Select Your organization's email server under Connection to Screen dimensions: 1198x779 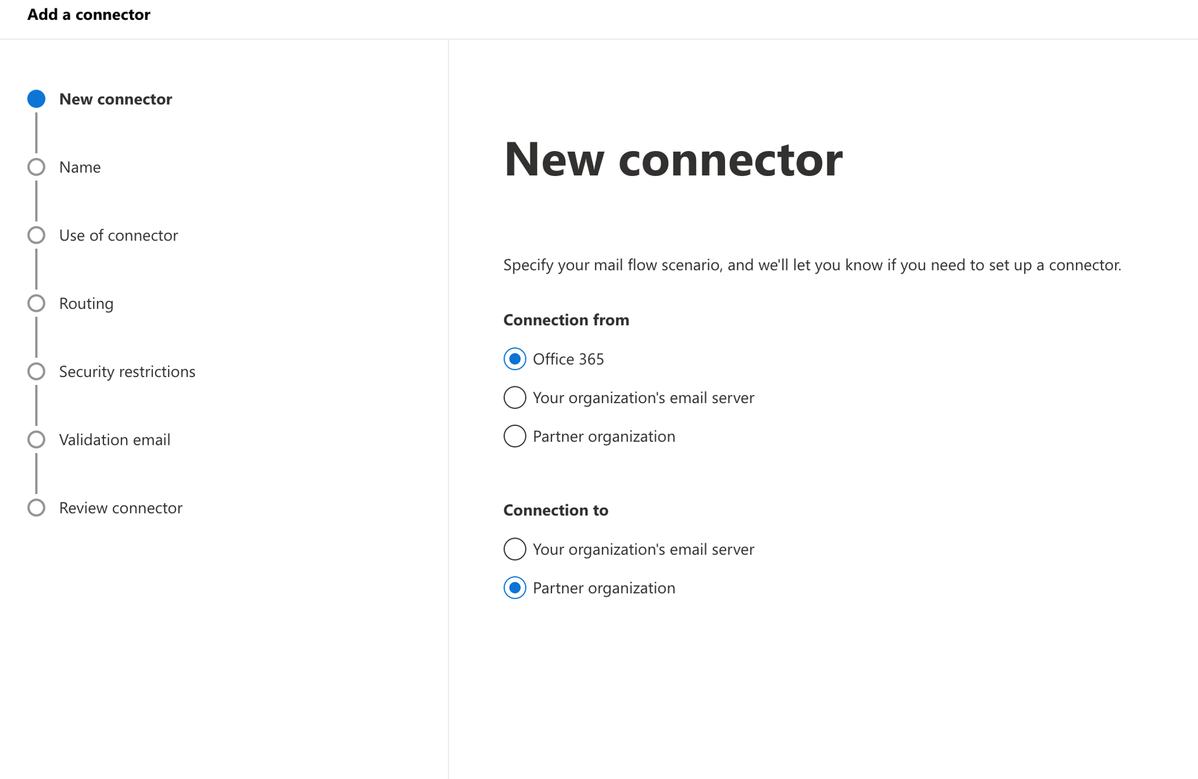(514, 549)
